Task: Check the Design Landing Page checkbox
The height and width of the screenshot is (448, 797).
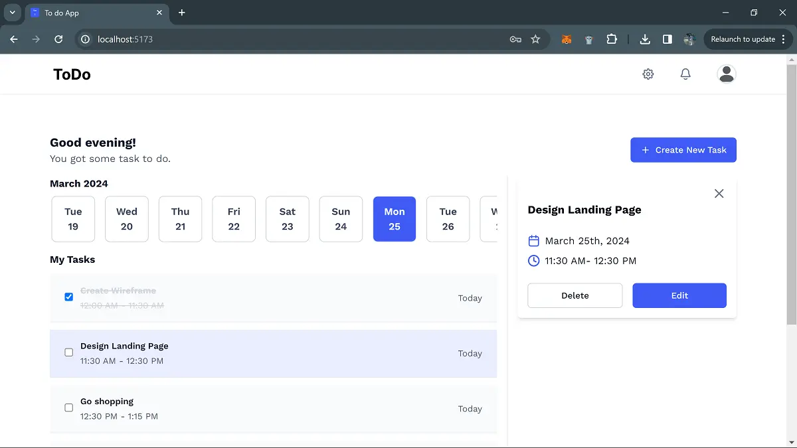Action: [68, 352]
